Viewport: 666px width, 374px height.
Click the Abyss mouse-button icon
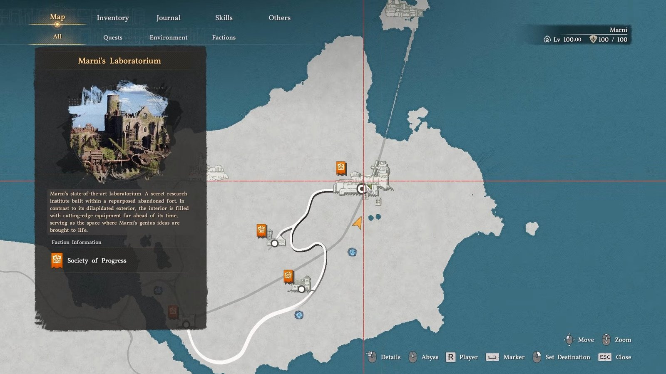tap(413, 357)
